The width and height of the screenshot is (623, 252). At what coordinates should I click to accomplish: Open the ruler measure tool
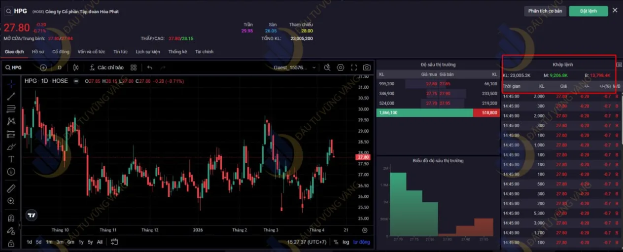point(11,188)
